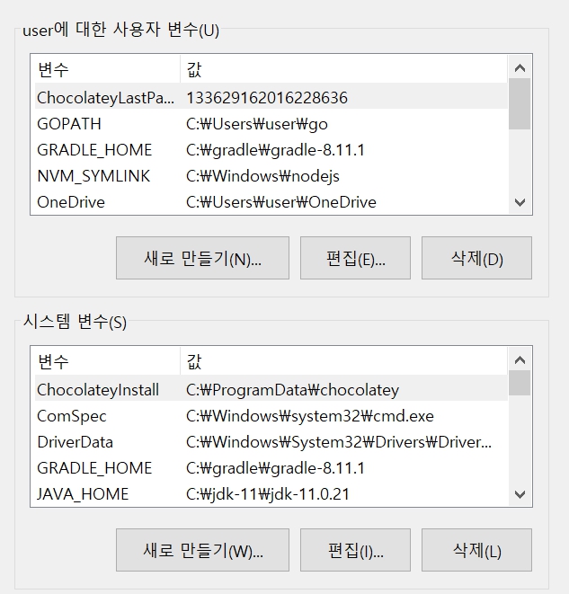Screen dimensions: 569x594
Task: Click value C:\Users\user\go
Action: (x=257, y=124)
